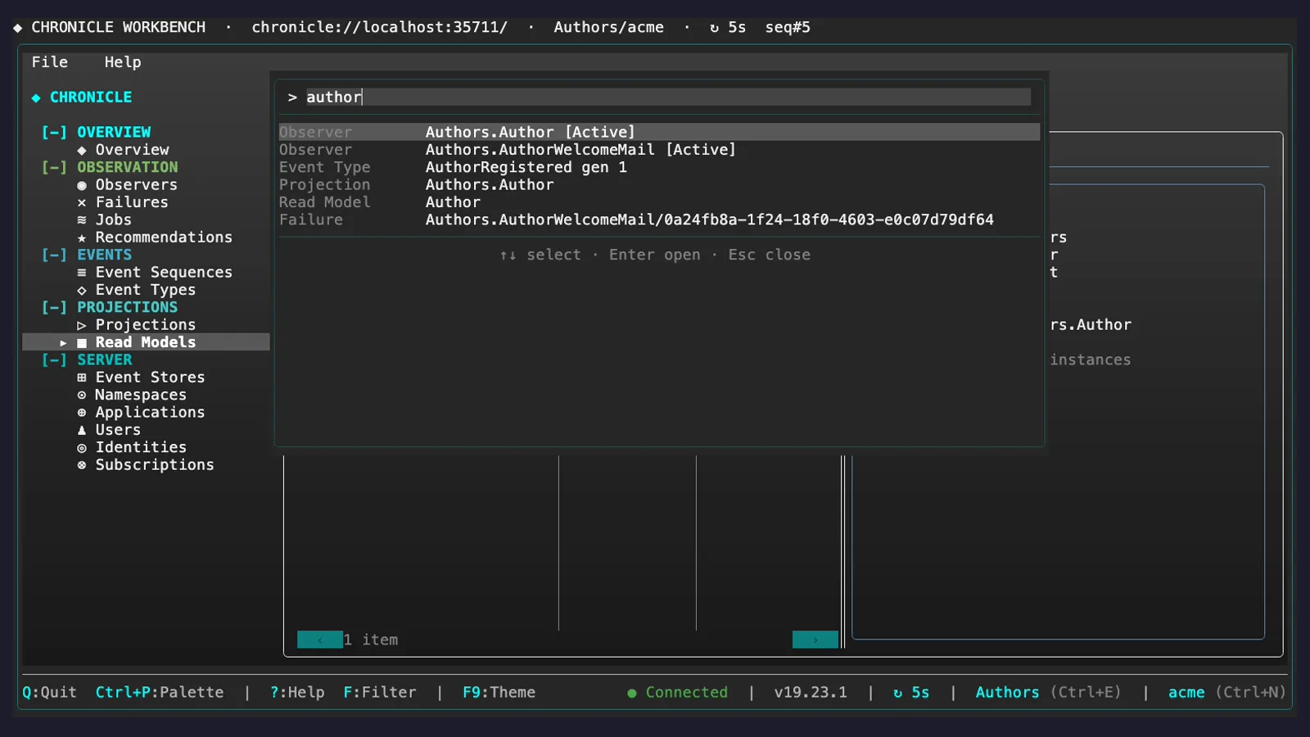Click the palette search input field
1310x737 pixels.
(668, 97)
